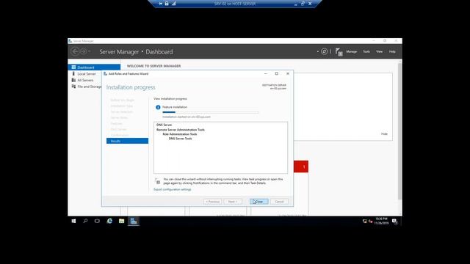Maximize the Add Roles and Features Wizard
Screen dimensions: 470x264
277,73
